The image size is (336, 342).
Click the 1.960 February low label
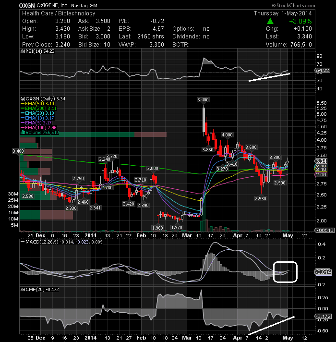(157, 228)
